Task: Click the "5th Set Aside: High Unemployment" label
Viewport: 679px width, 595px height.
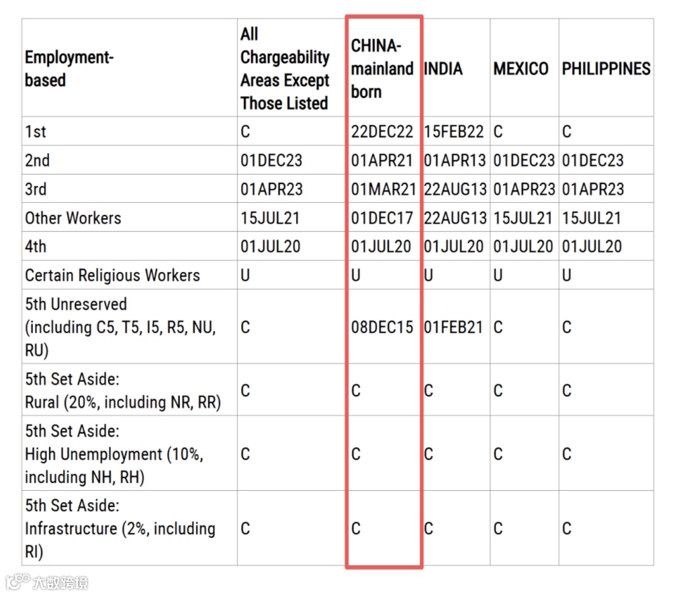Action: pos(114,454)
